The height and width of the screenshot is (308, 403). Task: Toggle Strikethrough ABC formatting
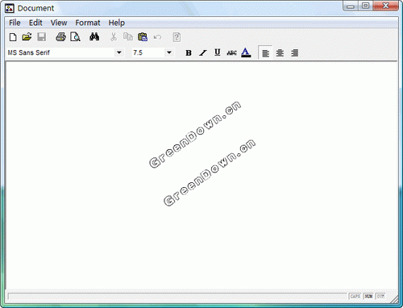(x=231, y=53)
